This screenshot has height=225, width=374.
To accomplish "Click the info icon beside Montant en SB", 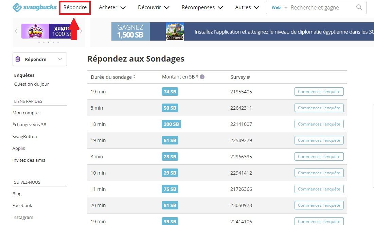I will [202, 77].
